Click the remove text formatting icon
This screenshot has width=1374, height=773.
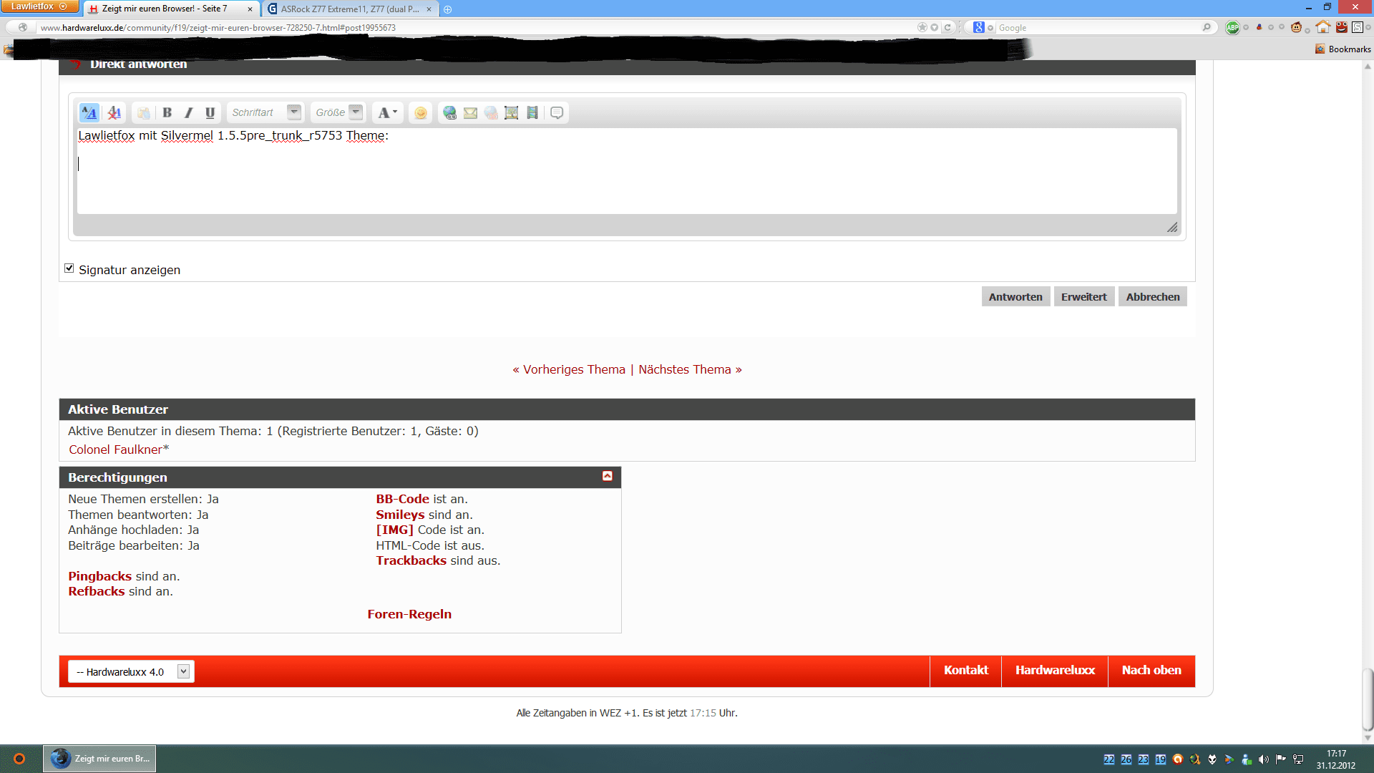(114, 112)
